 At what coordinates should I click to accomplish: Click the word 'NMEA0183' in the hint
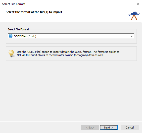pyautogui.click(x=23, y=55)
